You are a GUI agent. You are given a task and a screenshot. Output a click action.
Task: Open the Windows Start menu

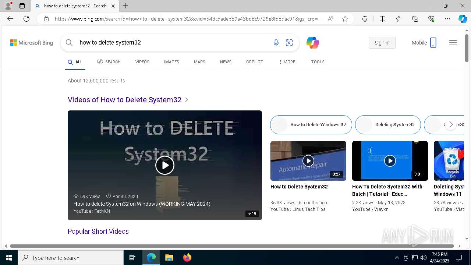click(x=9, y=258)
